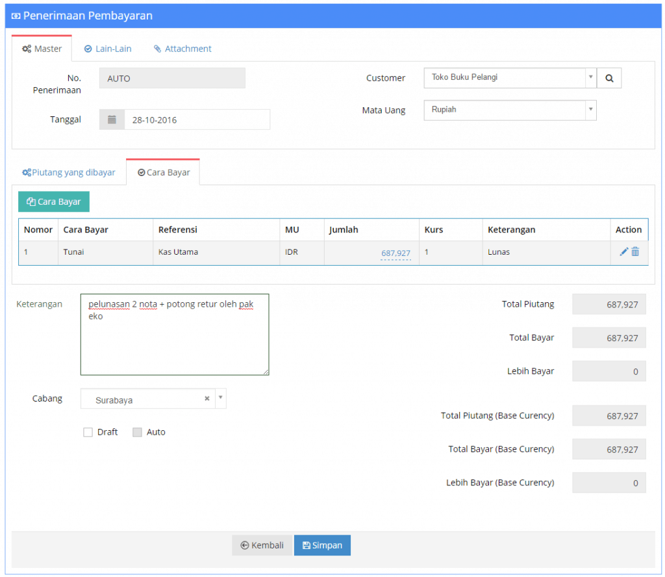Click the Tunai cell in the table
Screen dimensions: 665x577
(106, 252)
